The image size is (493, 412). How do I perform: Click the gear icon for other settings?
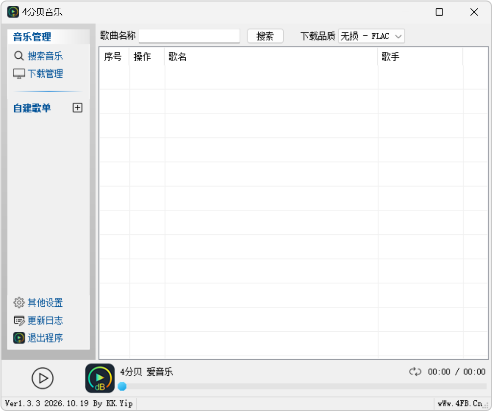tap(19, 303)
